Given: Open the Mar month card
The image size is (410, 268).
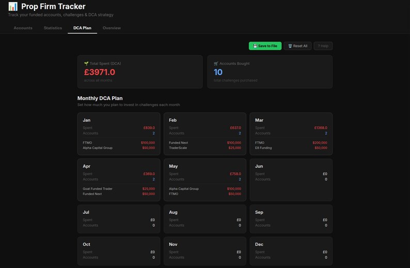Looking at the screenshot, I should tap(291, 134).
